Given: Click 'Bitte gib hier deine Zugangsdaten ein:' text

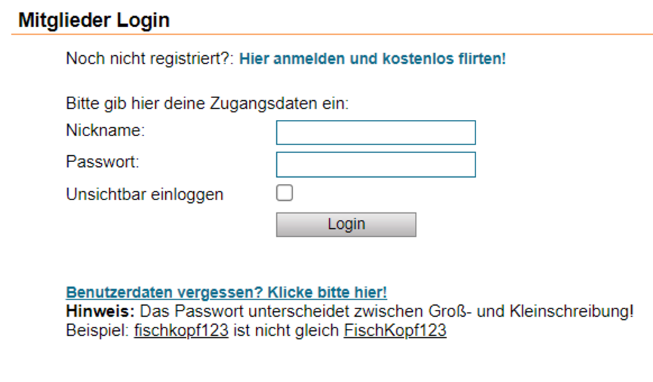Looking at the screenshot, I should 207,104.
